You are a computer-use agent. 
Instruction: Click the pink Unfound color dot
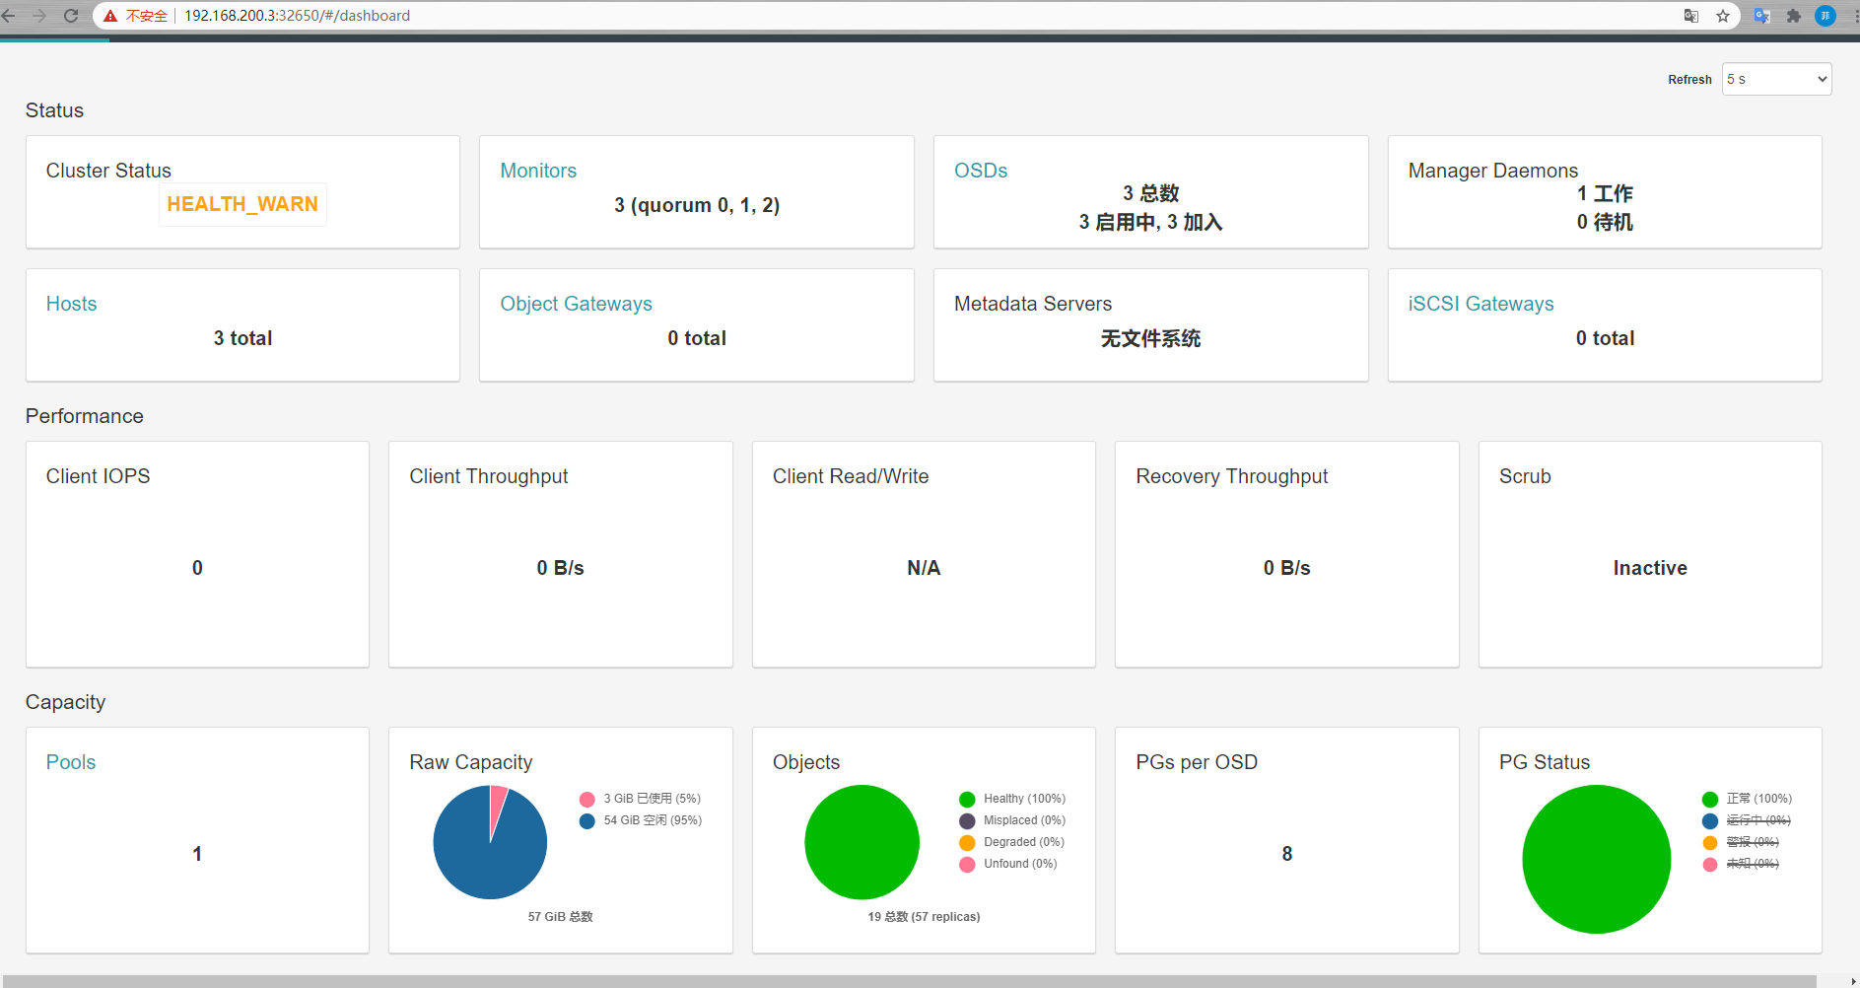(x=967, y=864)
